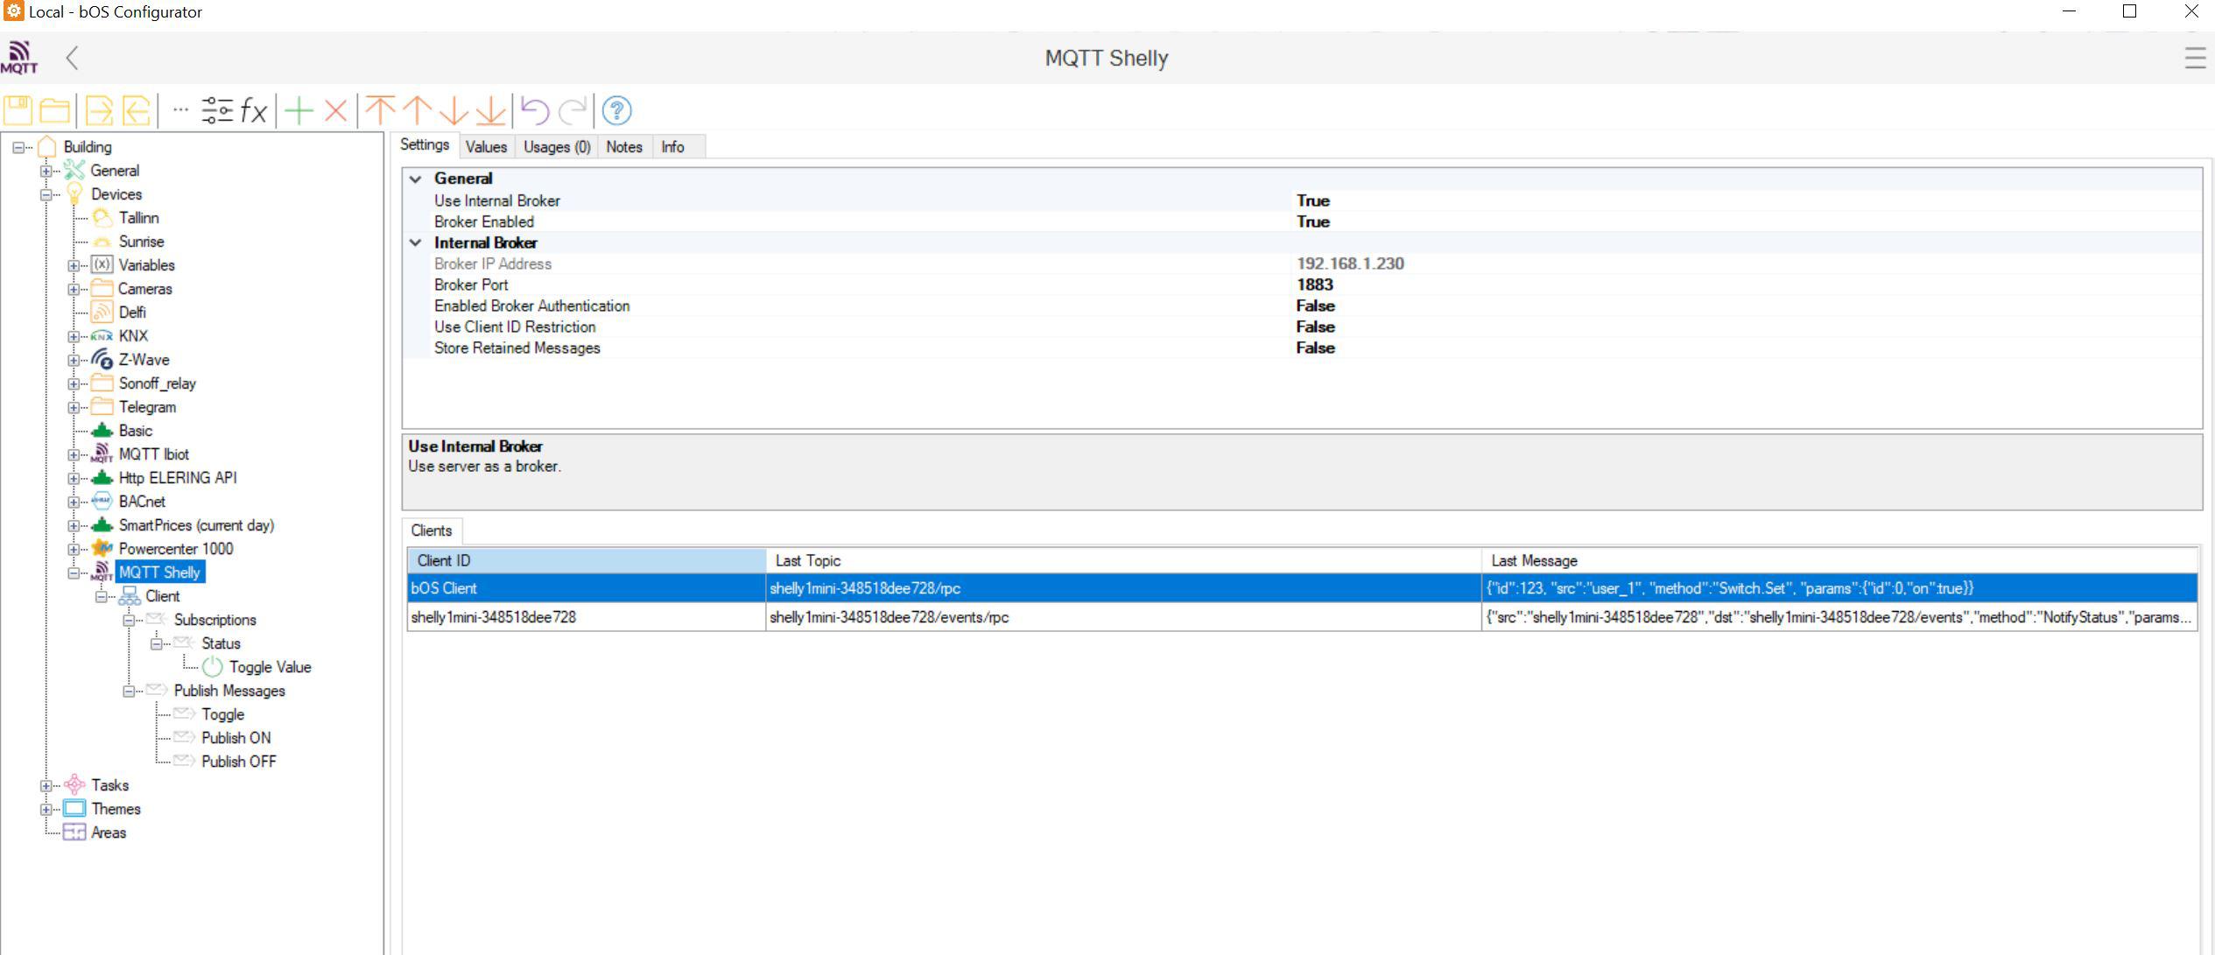Click the back chevron beside MQTT logo
Image resolution: width=2215 pixels, height=955 pixels.
point(73,59)
